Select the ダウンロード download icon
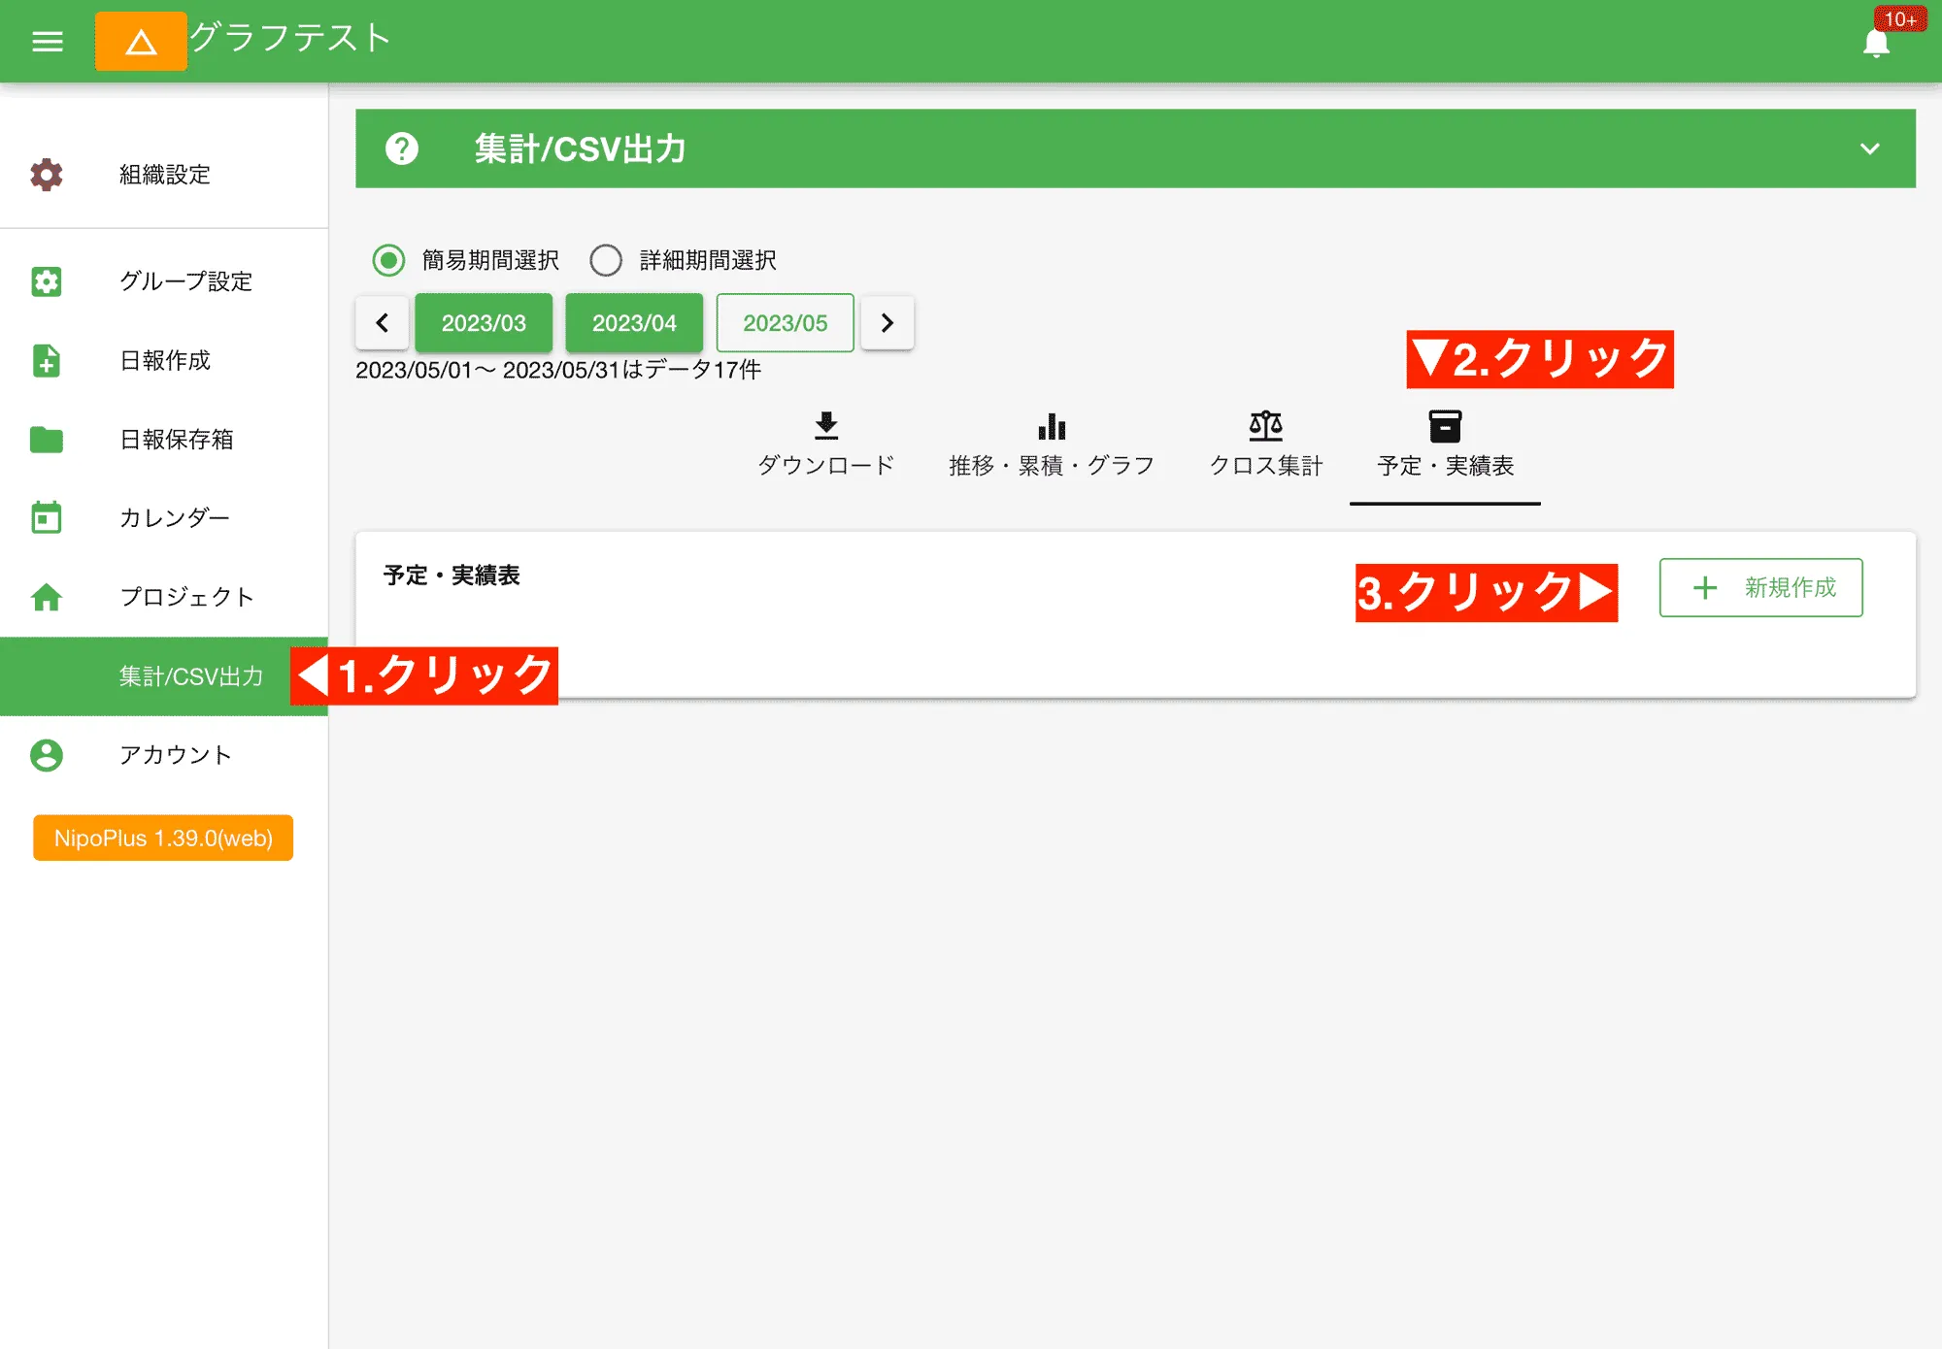Screen dimensions: 1942x1349 (826, 427)
